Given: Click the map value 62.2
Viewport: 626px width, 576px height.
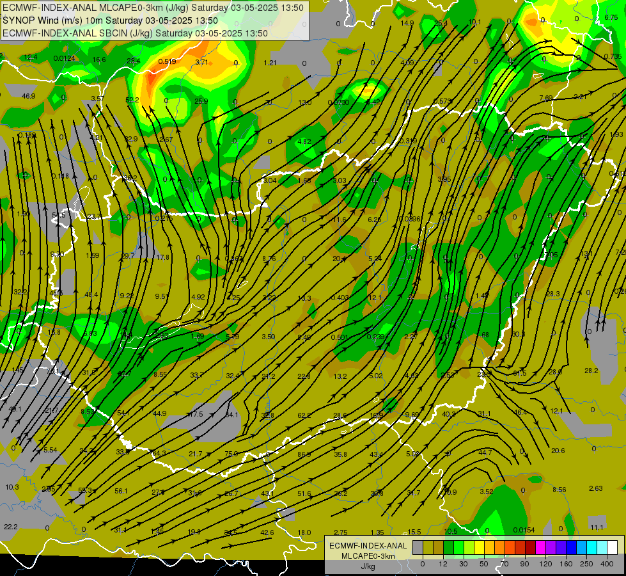Looking at the screenshot, I should coord(304,415).
